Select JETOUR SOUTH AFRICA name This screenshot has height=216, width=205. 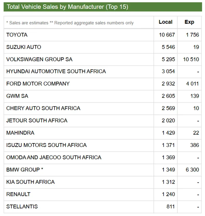[x=37, y=120]
